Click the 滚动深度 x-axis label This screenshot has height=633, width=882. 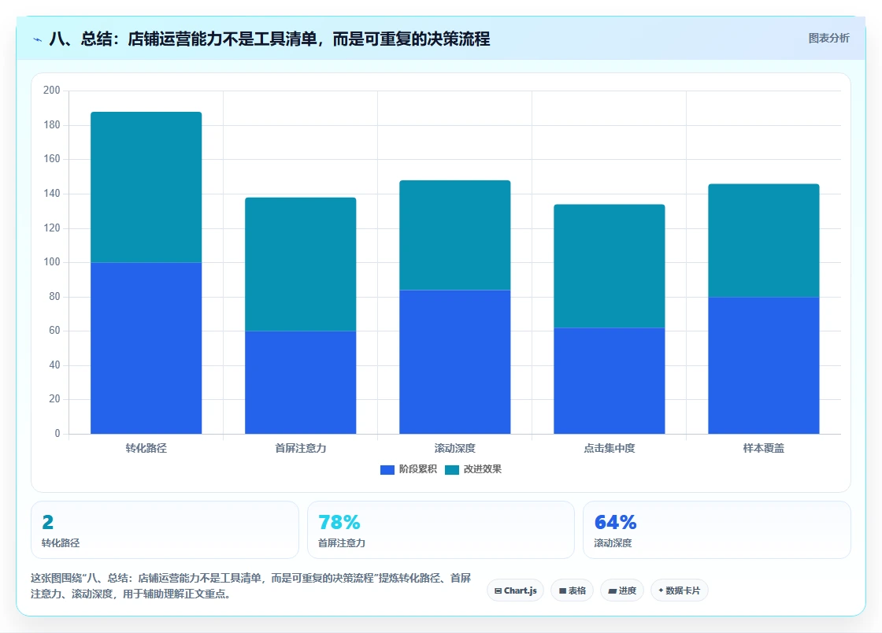[x=455, y=448]
